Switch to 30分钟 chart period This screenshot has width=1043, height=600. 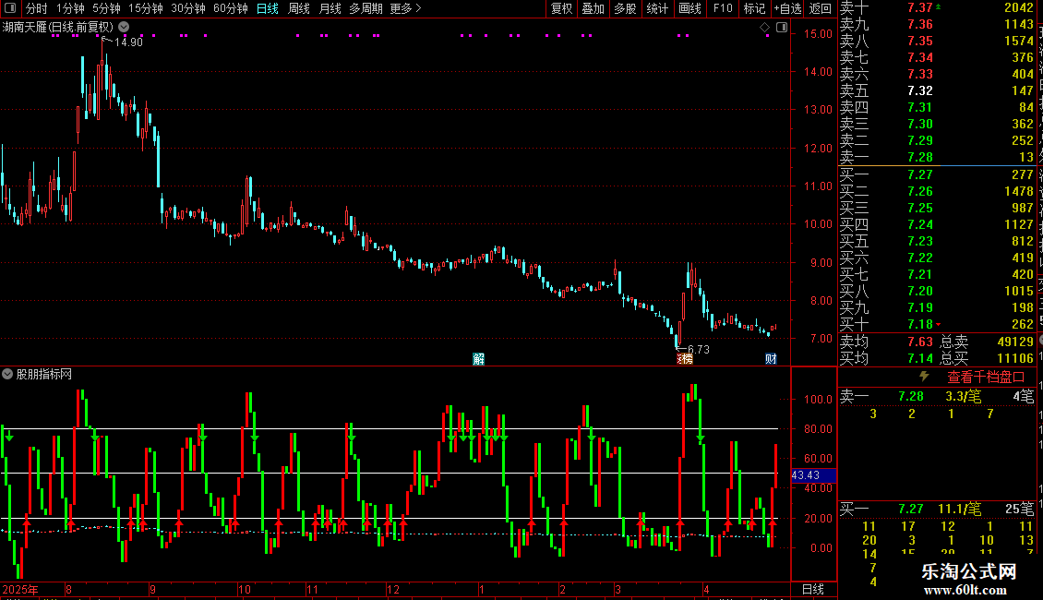click(188, 8)
